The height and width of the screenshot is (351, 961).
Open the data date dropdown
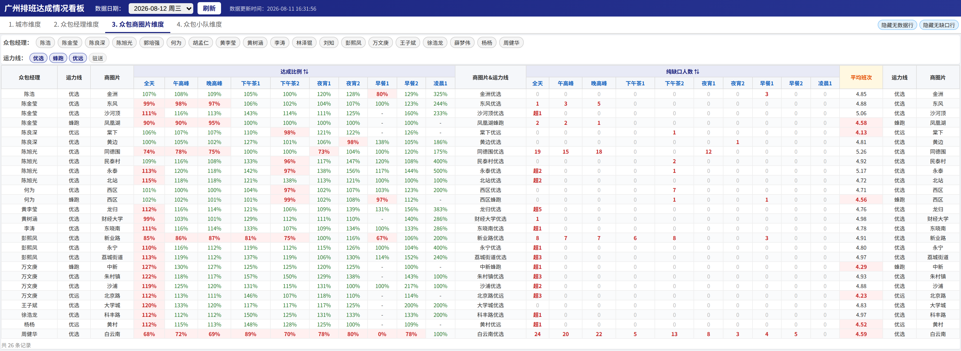(161, 8)
